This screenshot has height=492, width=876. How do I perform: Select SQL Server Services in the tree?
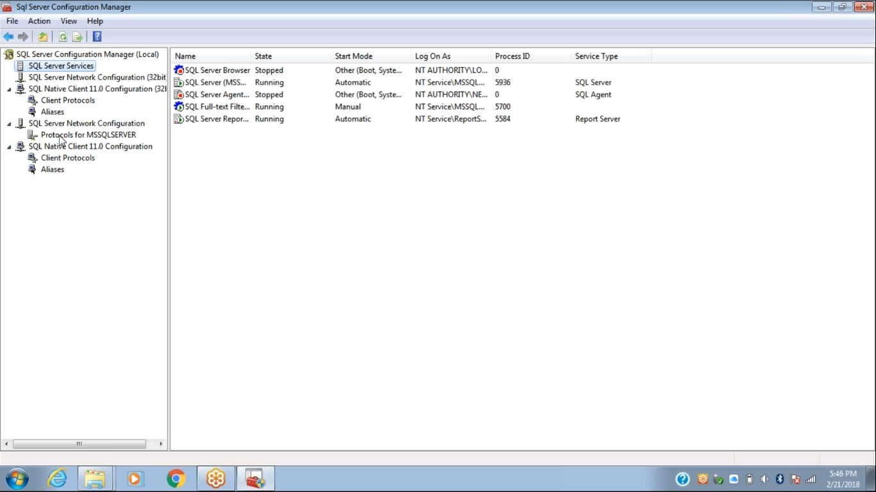tap(61, 66)
